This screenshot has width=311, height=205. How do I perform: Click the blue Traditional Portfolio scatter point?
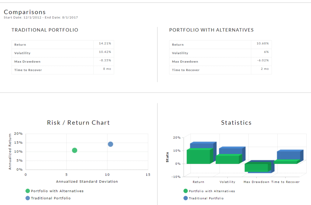pos(111,144)
